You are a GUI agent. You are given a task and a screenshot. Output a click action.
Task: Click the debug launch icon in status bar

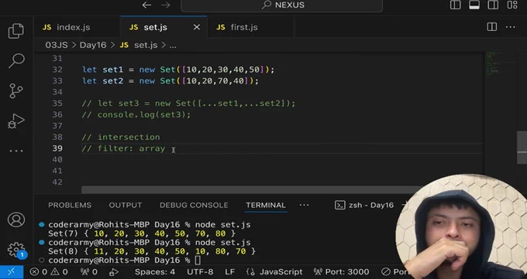point(114,271)
